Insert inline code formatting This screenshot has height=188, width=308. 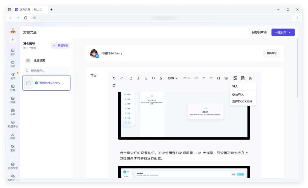click(153, 78)
